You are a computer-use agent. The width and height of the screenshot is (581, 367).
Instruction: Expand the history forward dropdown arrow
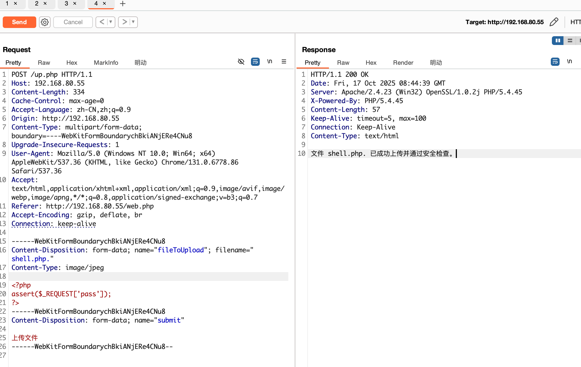tap(133, 22)
